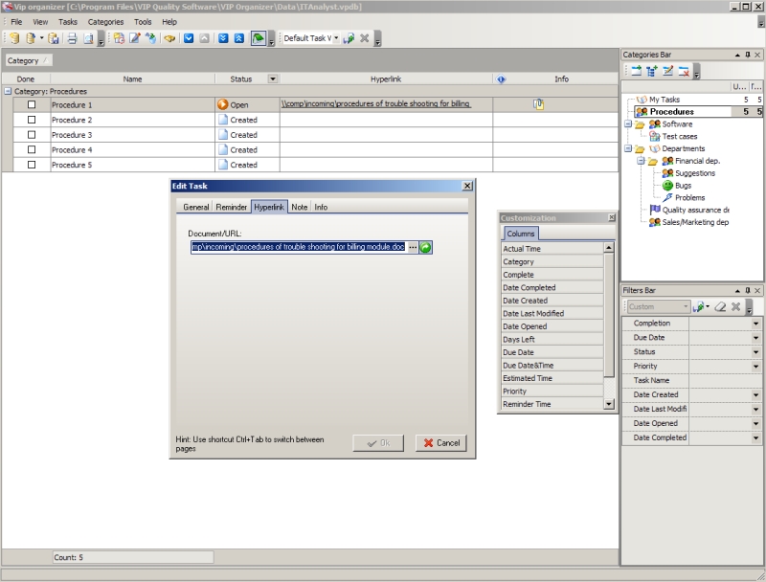Image resolution: width=766 pixels, height=582 pixels.
Task: Click the Print icon in the toolbar
Action: pyautogui.click(x=71, y=39)
